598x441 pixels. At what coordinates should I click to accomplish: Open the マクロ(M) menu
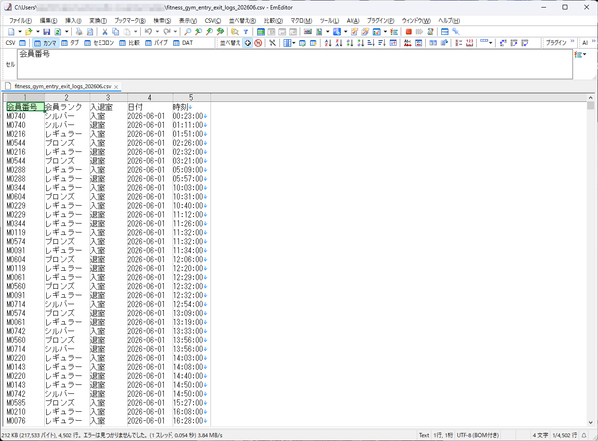tap(301, 21)
